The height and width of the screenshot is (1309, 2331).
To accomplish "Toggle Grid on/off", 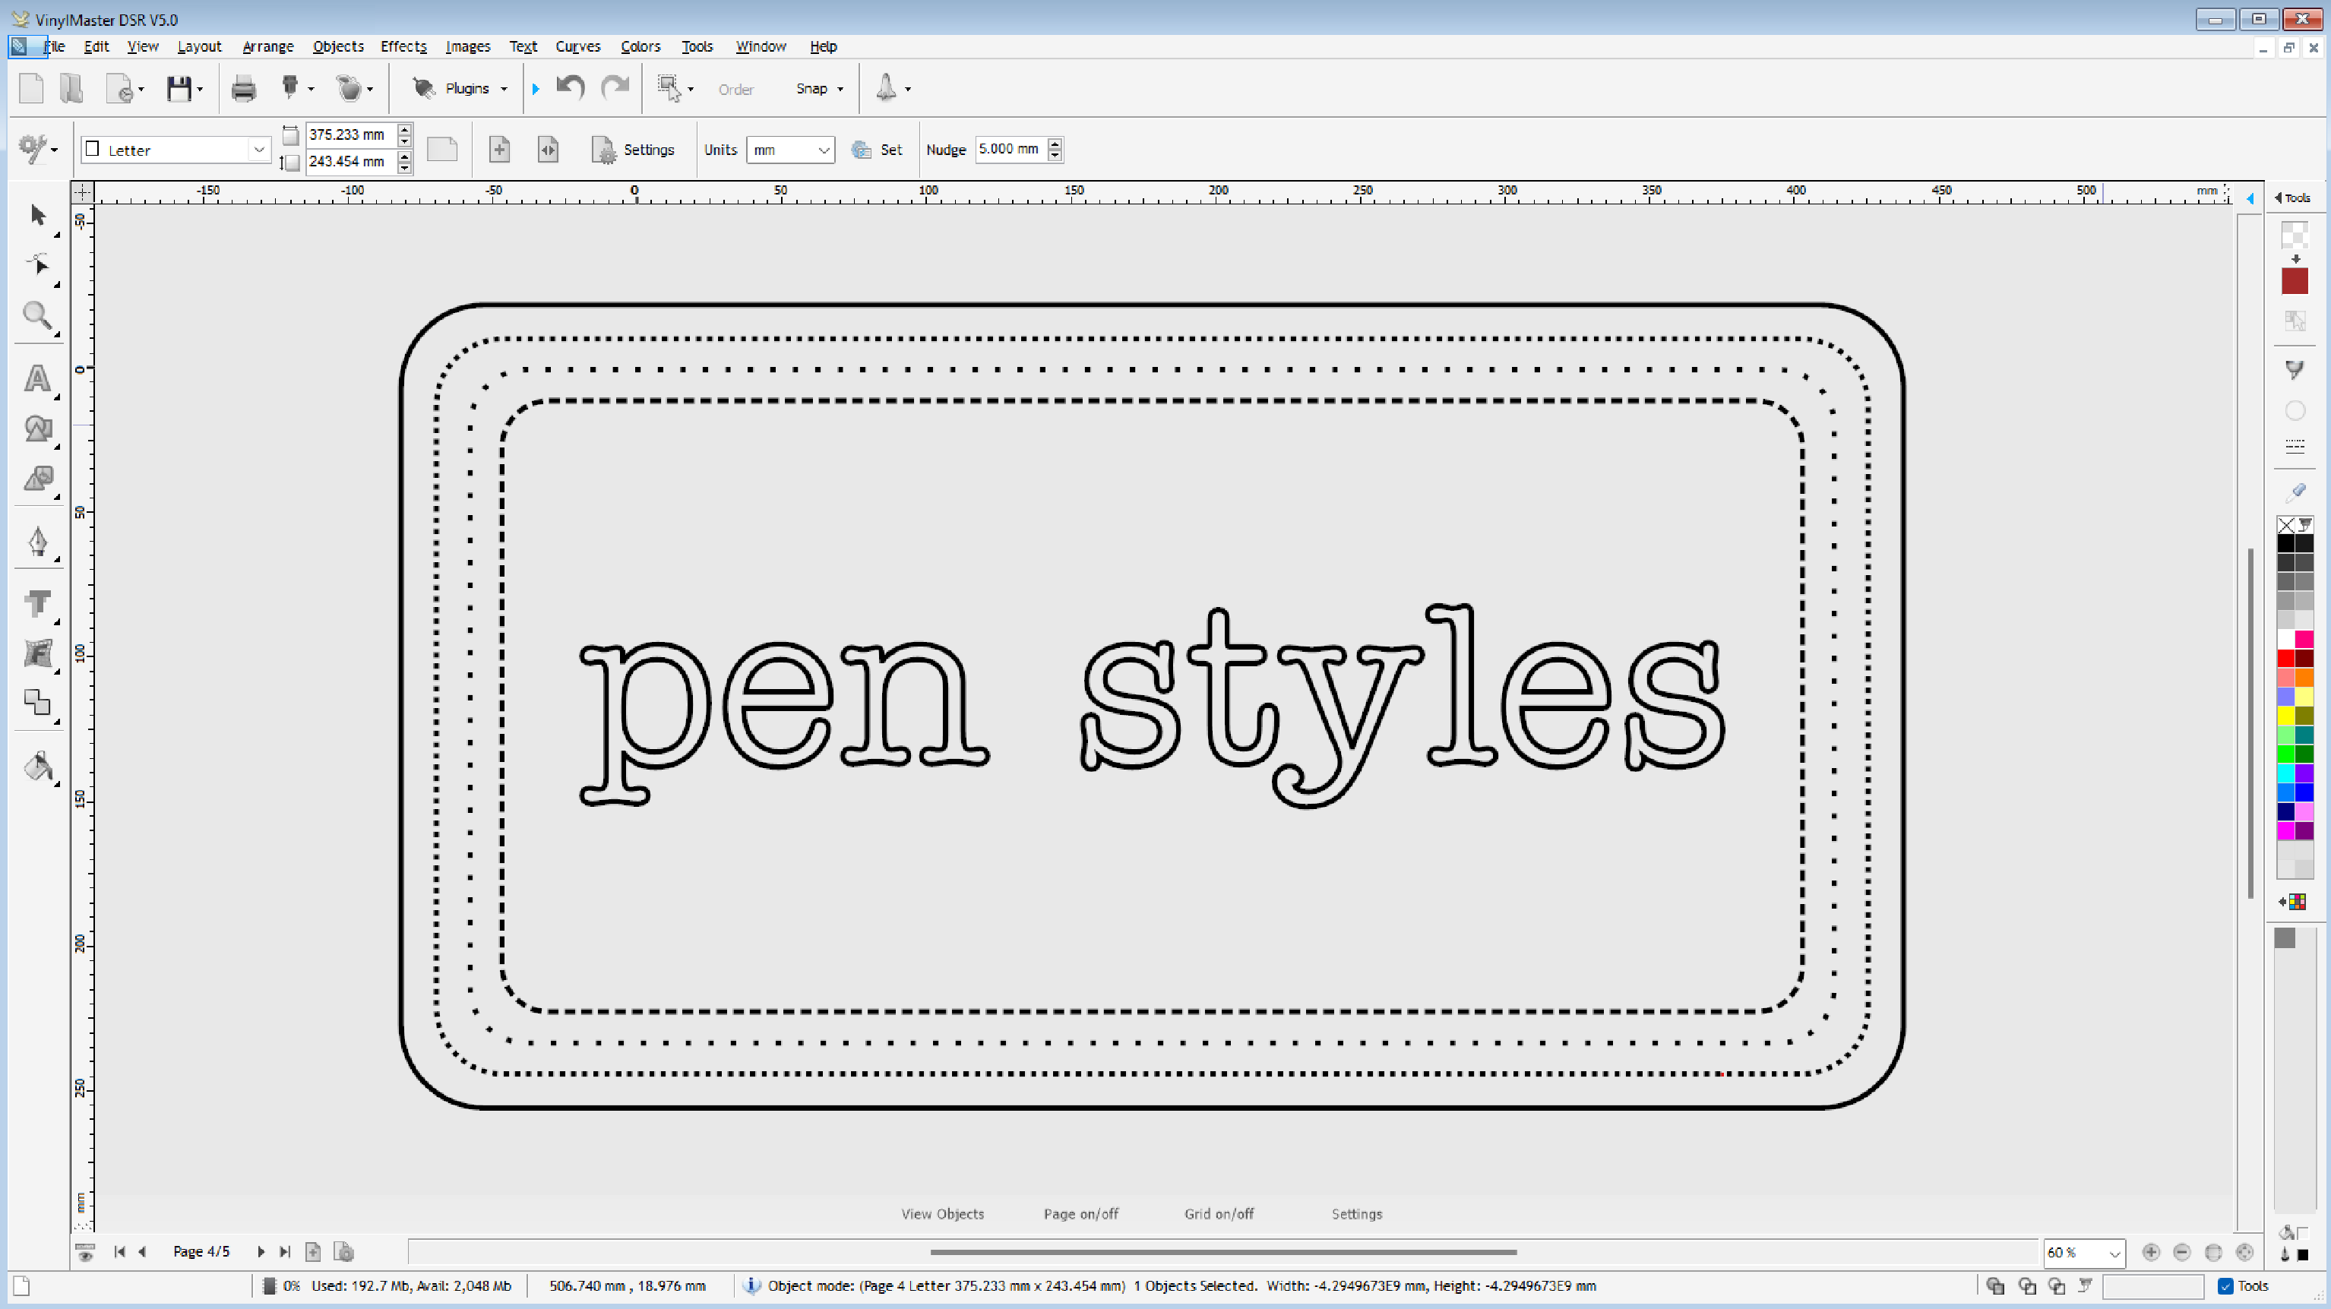I will click(1219, 1214).
